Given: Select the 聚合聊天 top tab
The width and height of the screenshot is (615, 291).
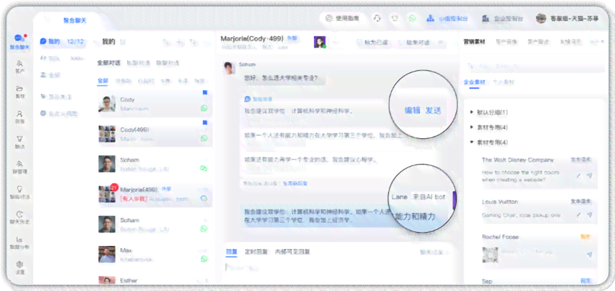Looking at the screenshot, I should tap(75, 21).
